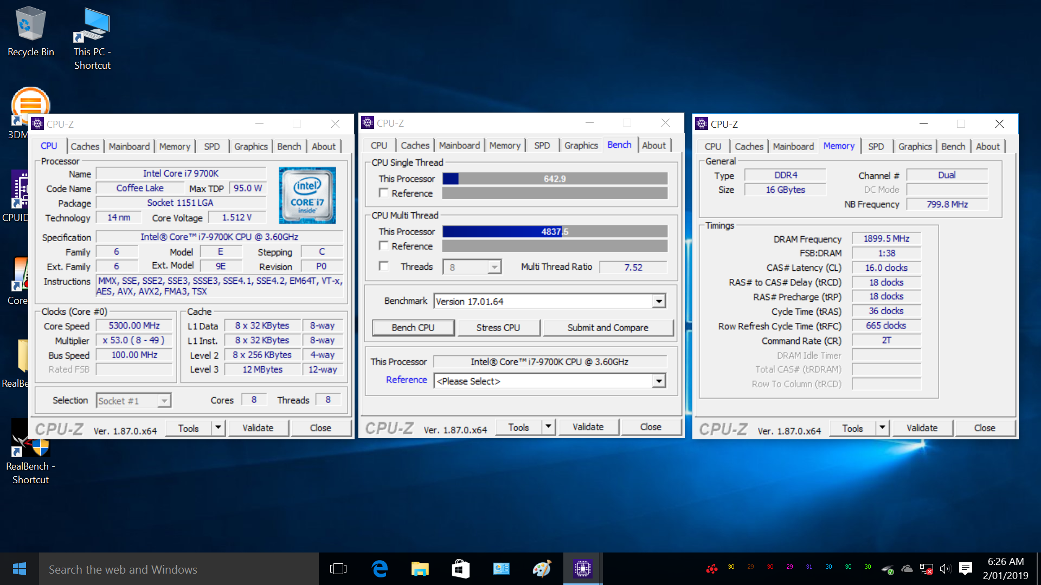1041x585 pixels.
Task: Enable Single Thread Reference checkbox
Action: point(384,193)
